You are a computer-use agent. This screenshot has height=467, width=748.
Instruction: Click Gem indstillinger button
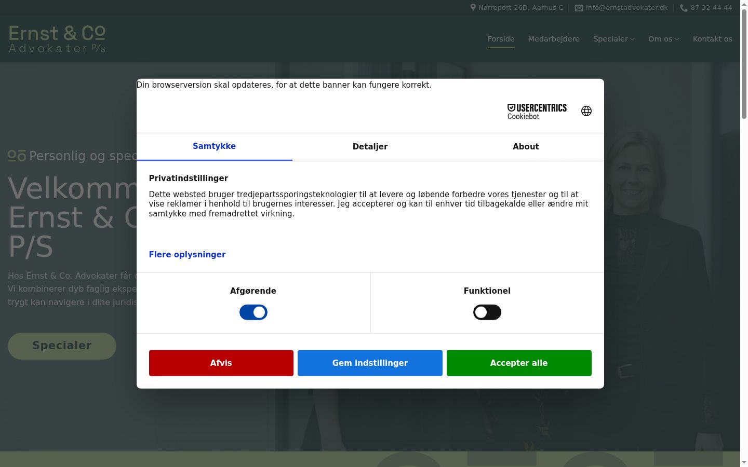coord(370,363)
